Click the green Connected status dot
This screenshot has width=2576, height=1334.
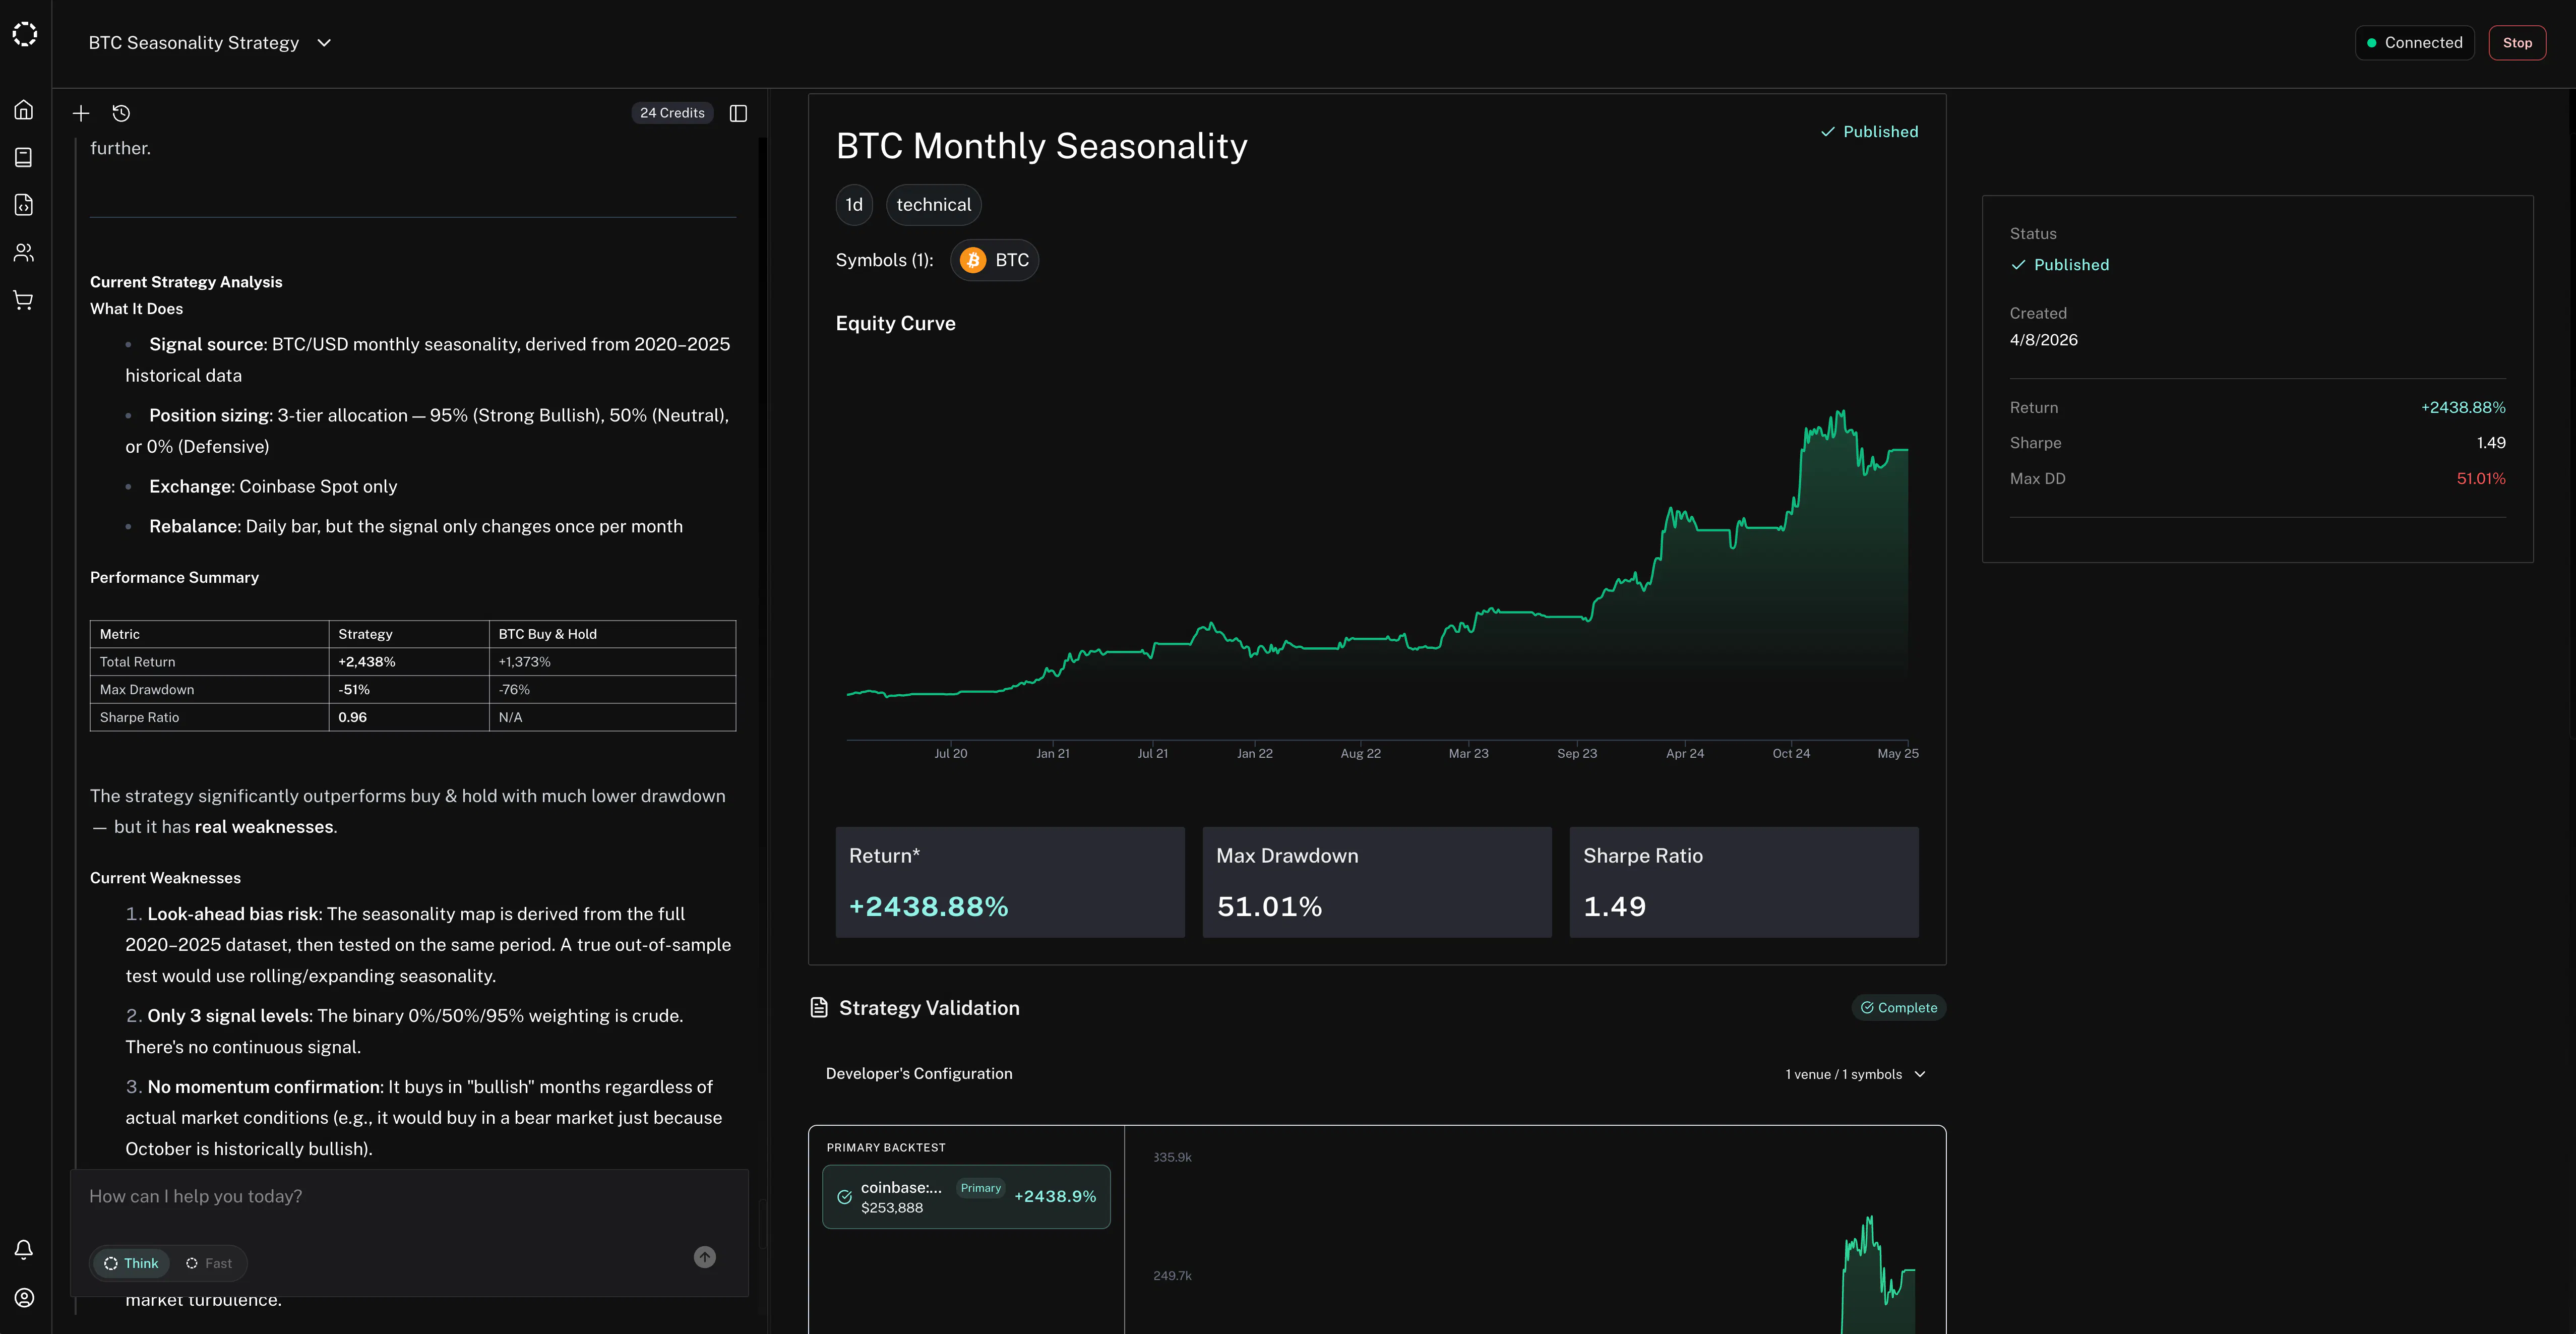tap(2372, 43)
